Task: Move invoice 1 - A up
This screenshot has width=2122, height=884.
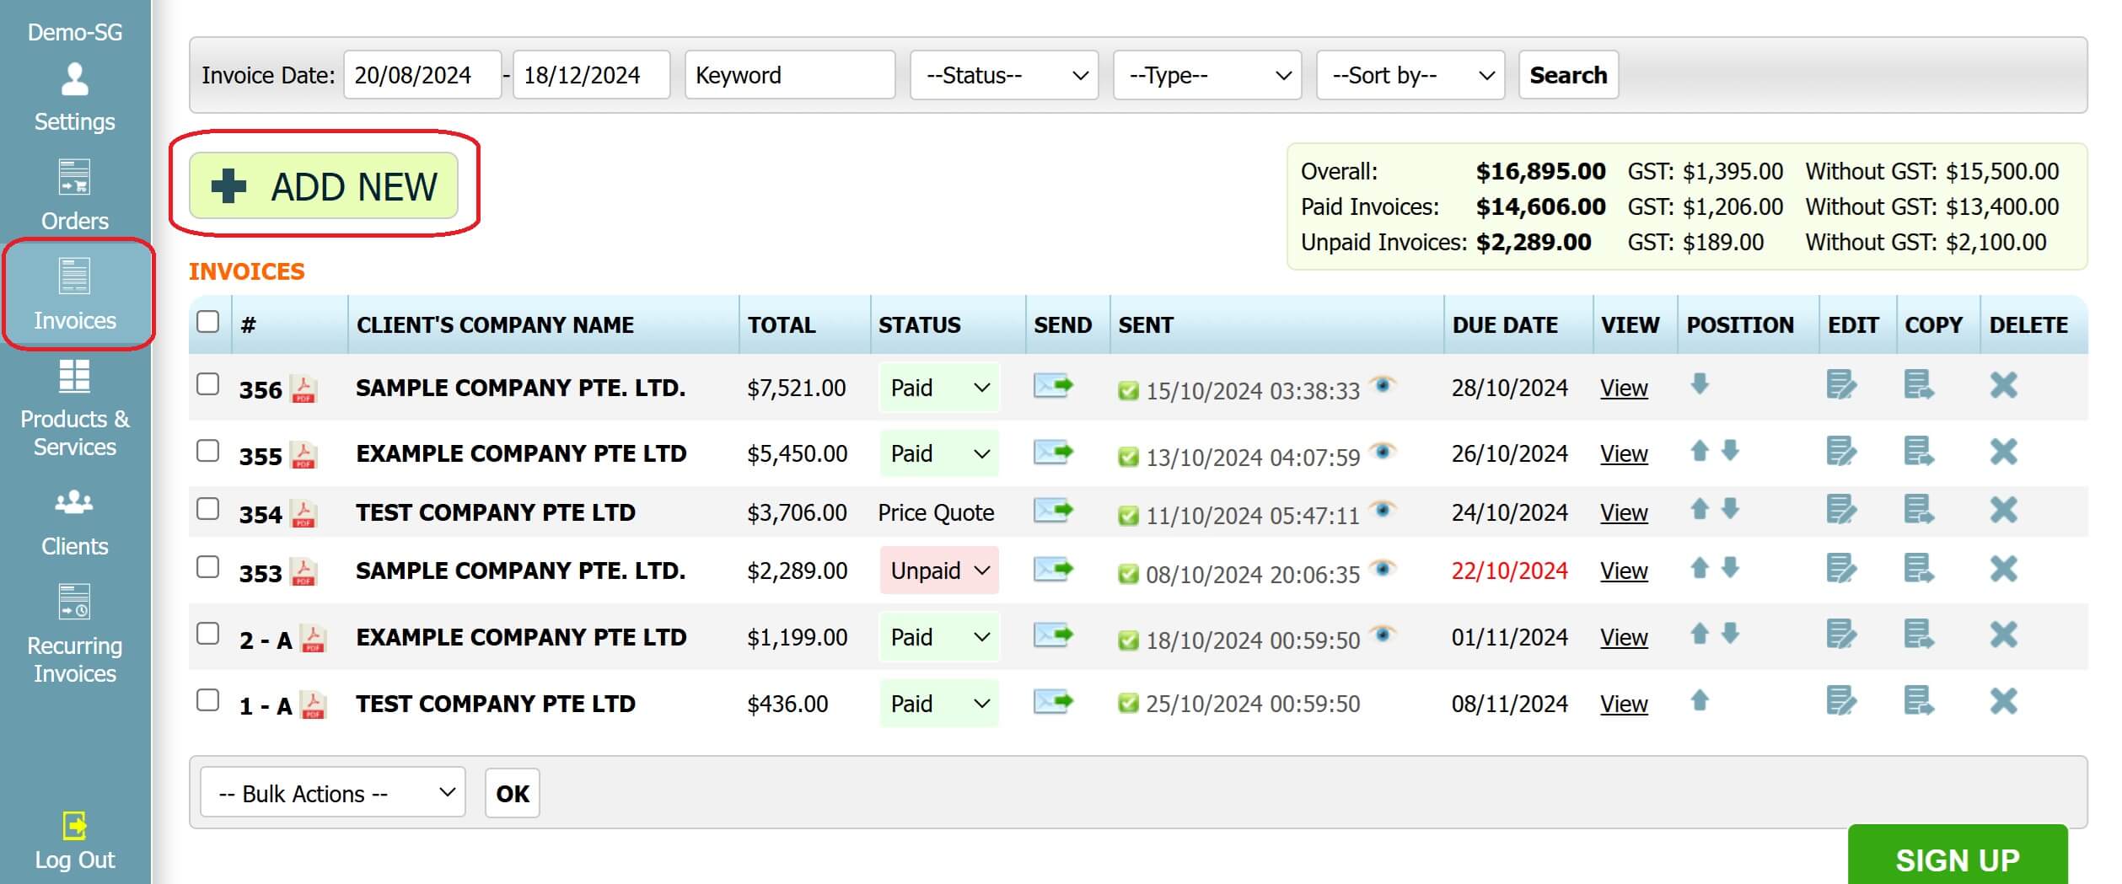Action: click(x=1700, y=700)
